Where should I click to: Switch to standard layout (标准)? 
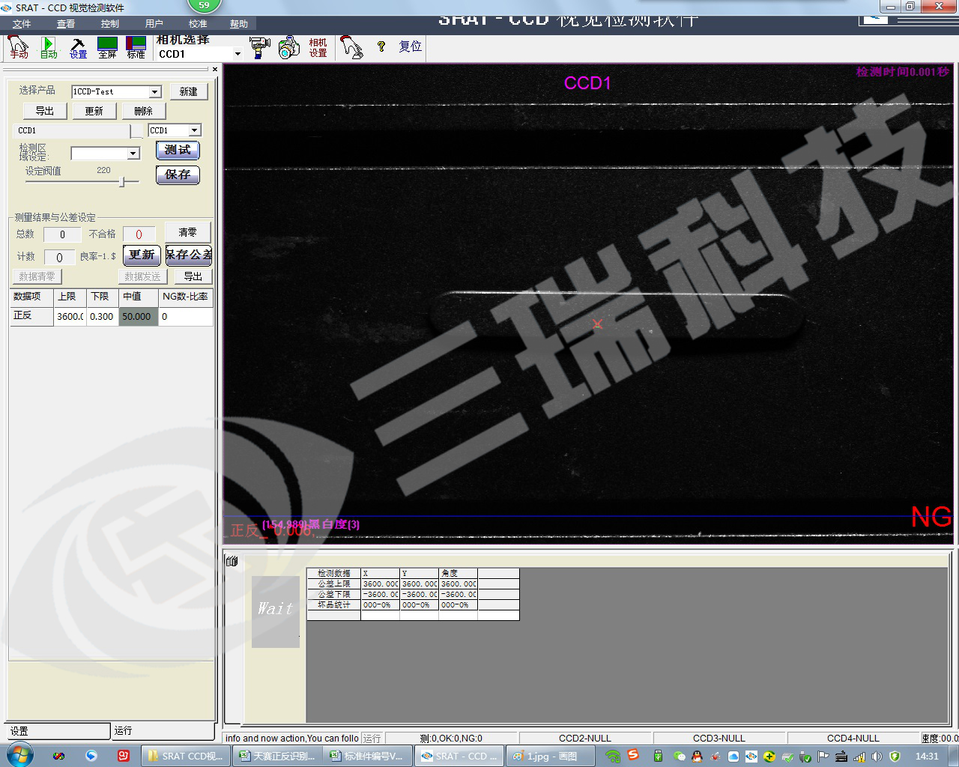(x=136, y=47)
